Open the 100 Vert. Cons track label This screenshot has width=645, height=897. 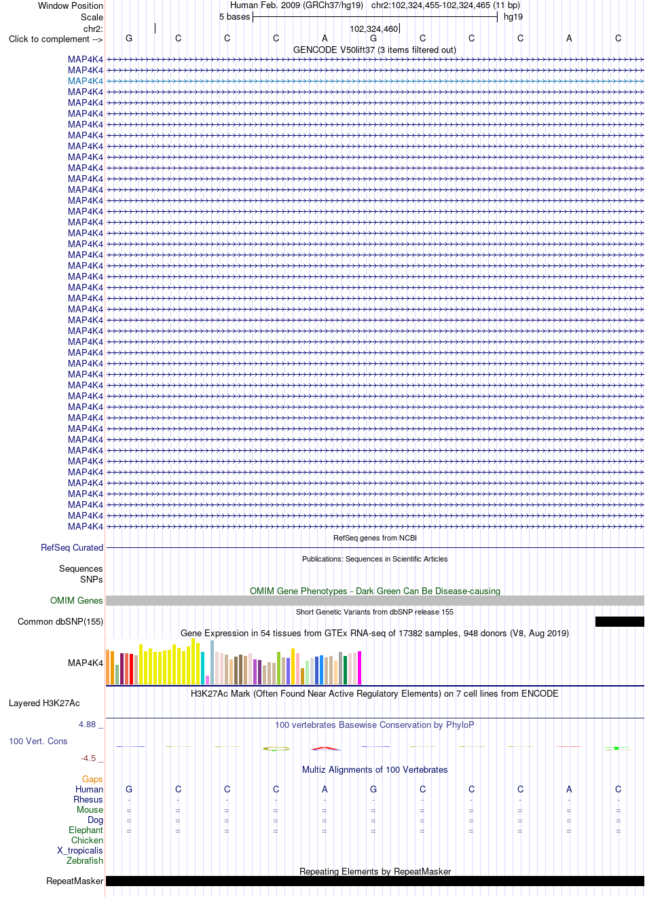click(x=38, y=741)
